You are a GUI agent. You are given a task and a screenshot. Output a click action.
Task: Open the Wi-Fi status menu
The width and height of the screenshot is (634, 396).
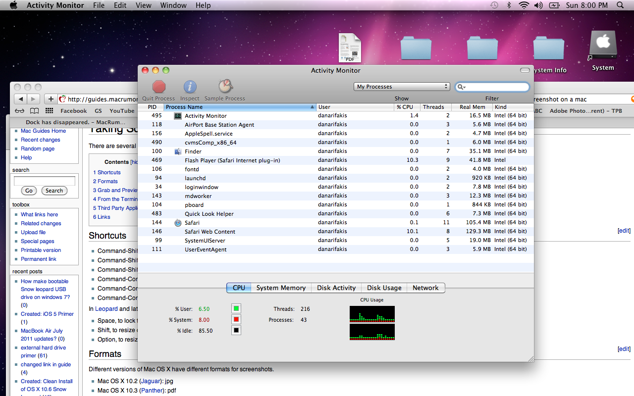524,5
